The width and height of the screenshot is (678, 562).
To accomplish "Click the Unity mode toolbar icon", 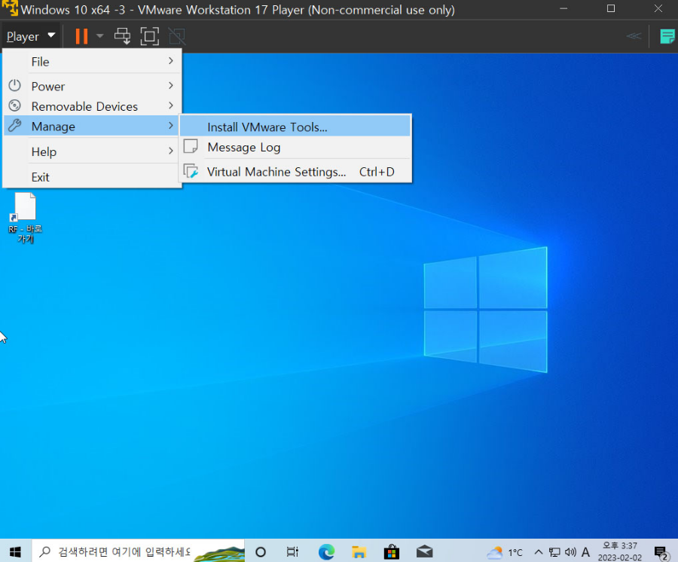I will coord(177,36).
